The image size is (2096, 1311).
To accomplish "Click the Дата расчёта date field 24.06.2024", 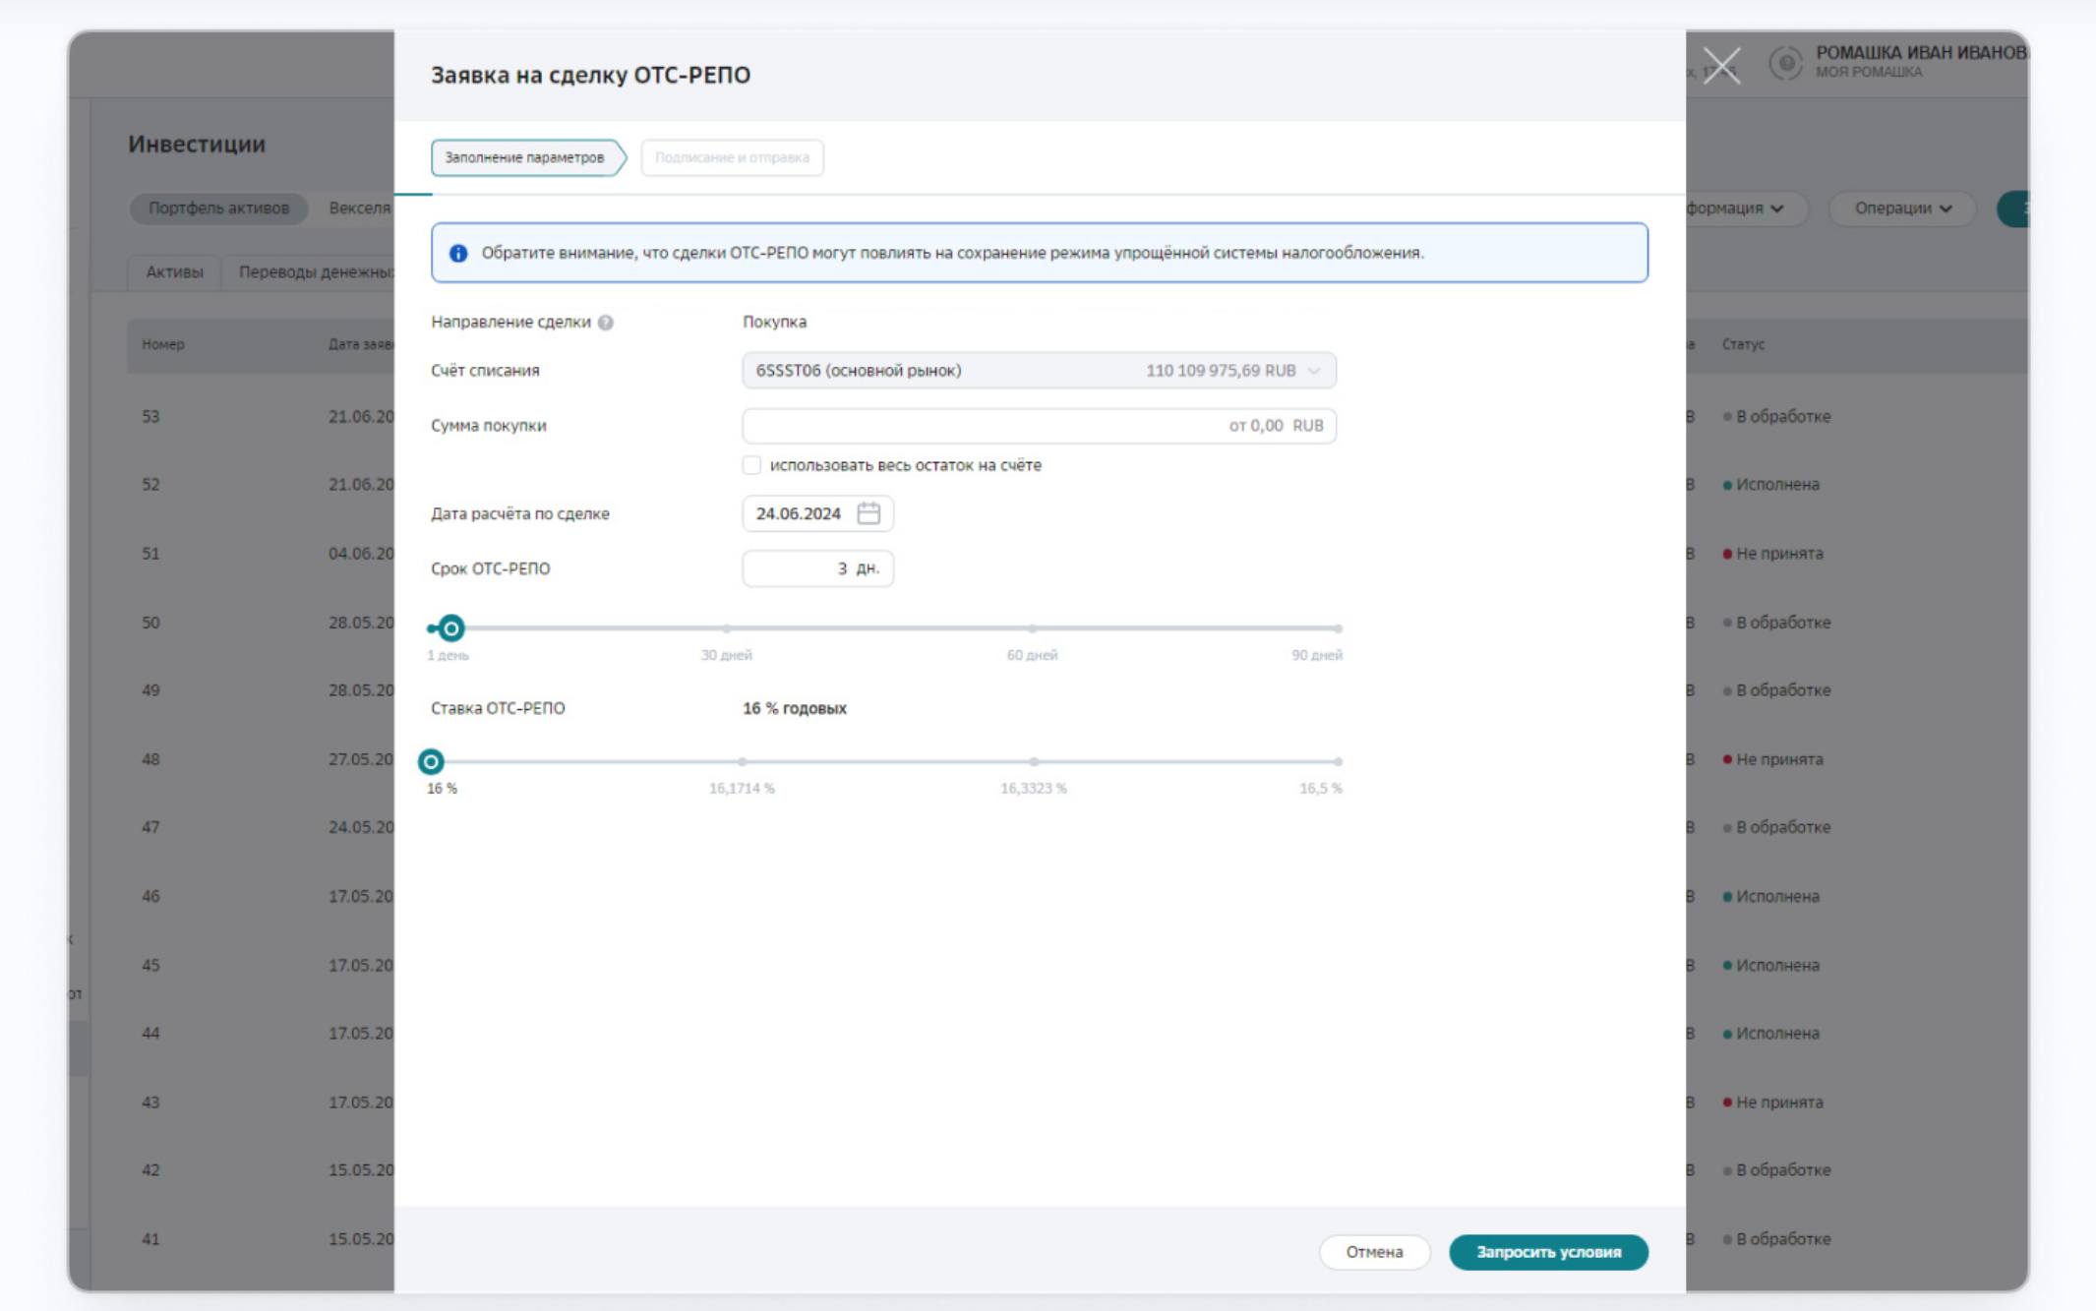I will 817,513.
